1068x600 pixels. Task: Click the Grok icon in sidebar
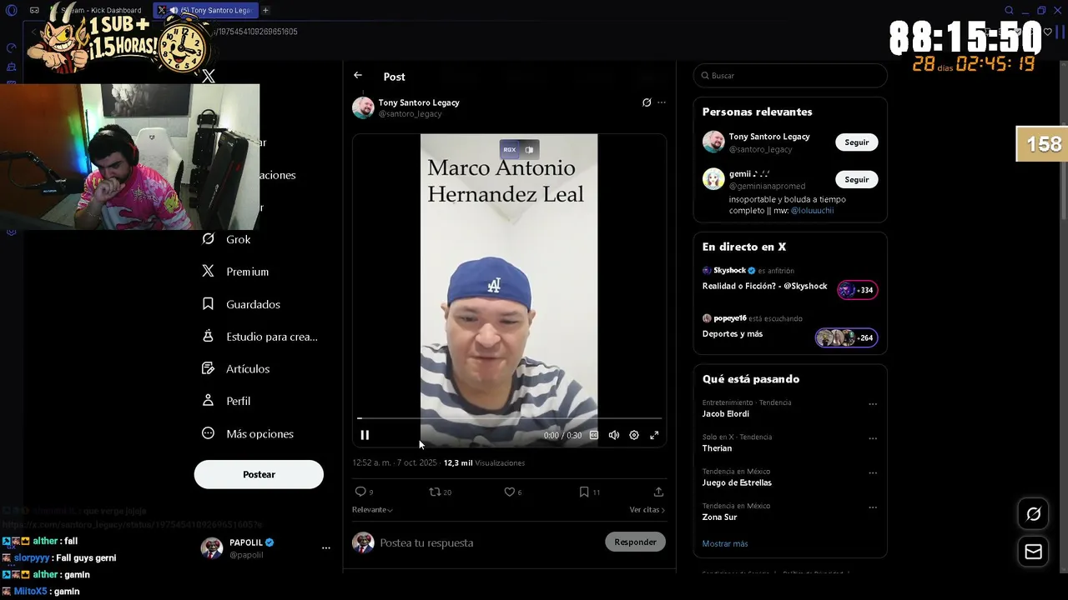tap(209, 239)
